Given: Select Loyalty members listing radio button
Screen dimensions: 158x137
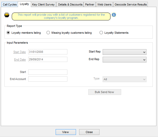Looking at the screenshot, I should (8, 33).
